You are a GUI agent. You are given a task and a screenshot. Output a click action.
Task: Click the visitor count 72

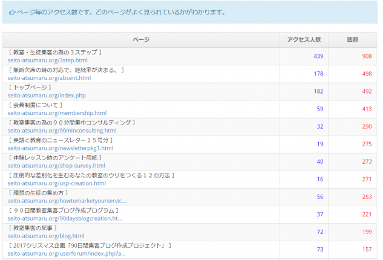coord(320,232)
